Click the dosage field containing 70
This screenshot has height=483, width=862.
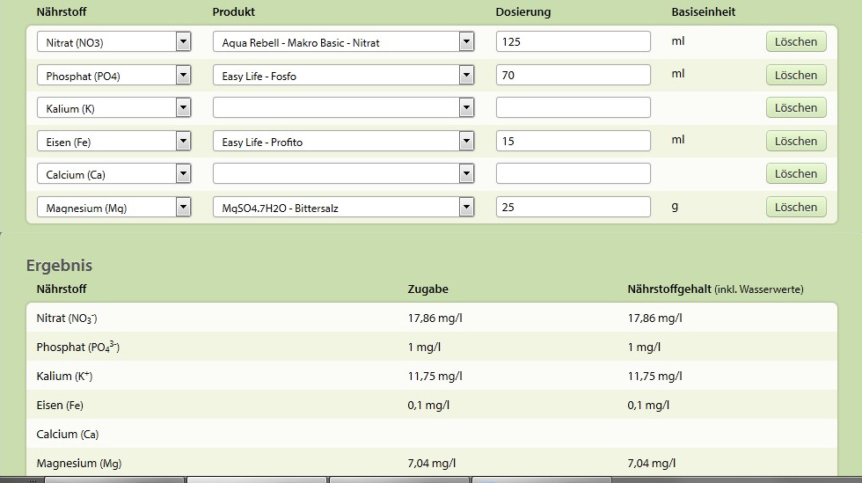[573, 75]
